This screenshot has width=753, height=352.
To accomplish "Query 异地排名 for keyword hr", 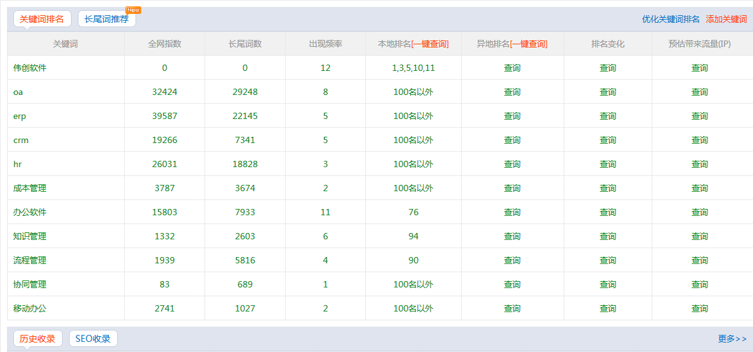I will pos(512,164).
